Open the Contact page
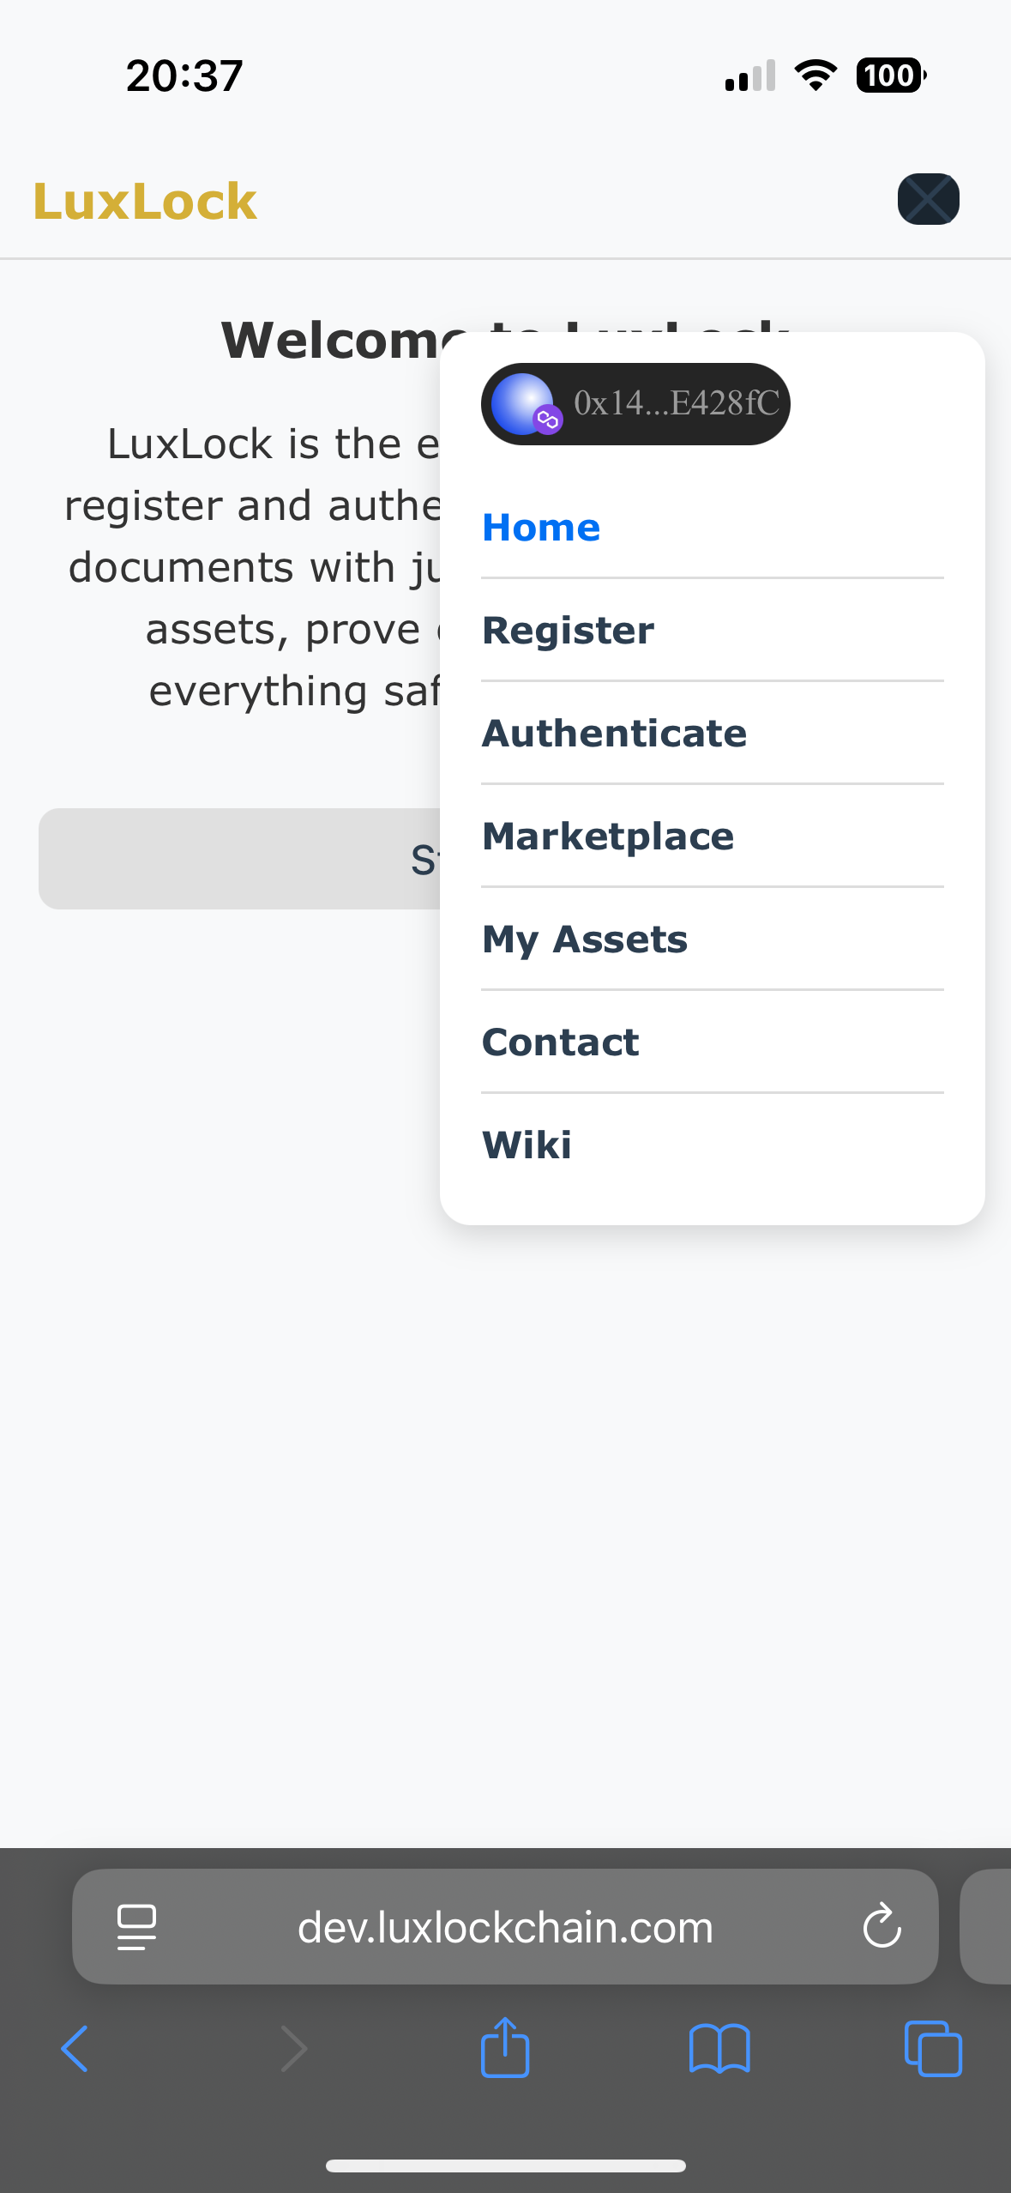The width and height of the screenshot is (1011, 2193). (560, 1042)
